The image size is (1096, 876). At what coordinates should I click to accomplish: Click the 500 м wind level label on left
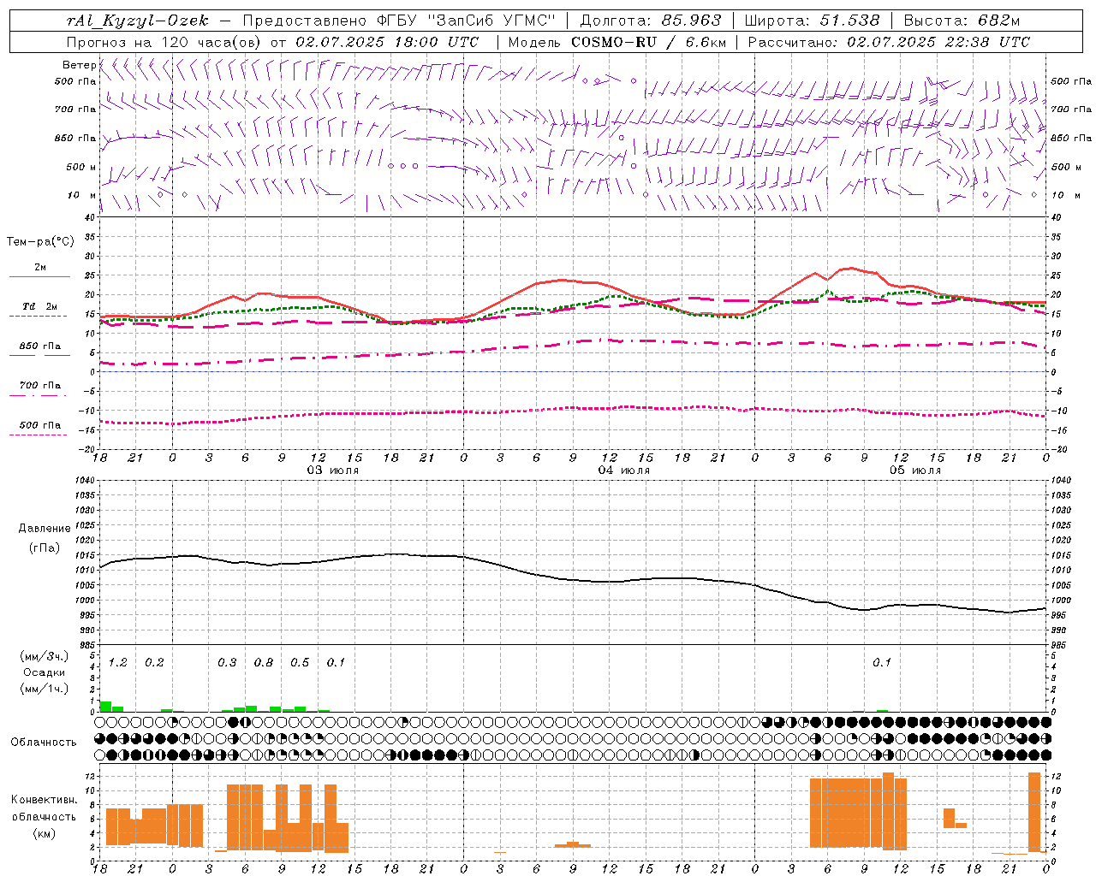click(x=81, y=167)
